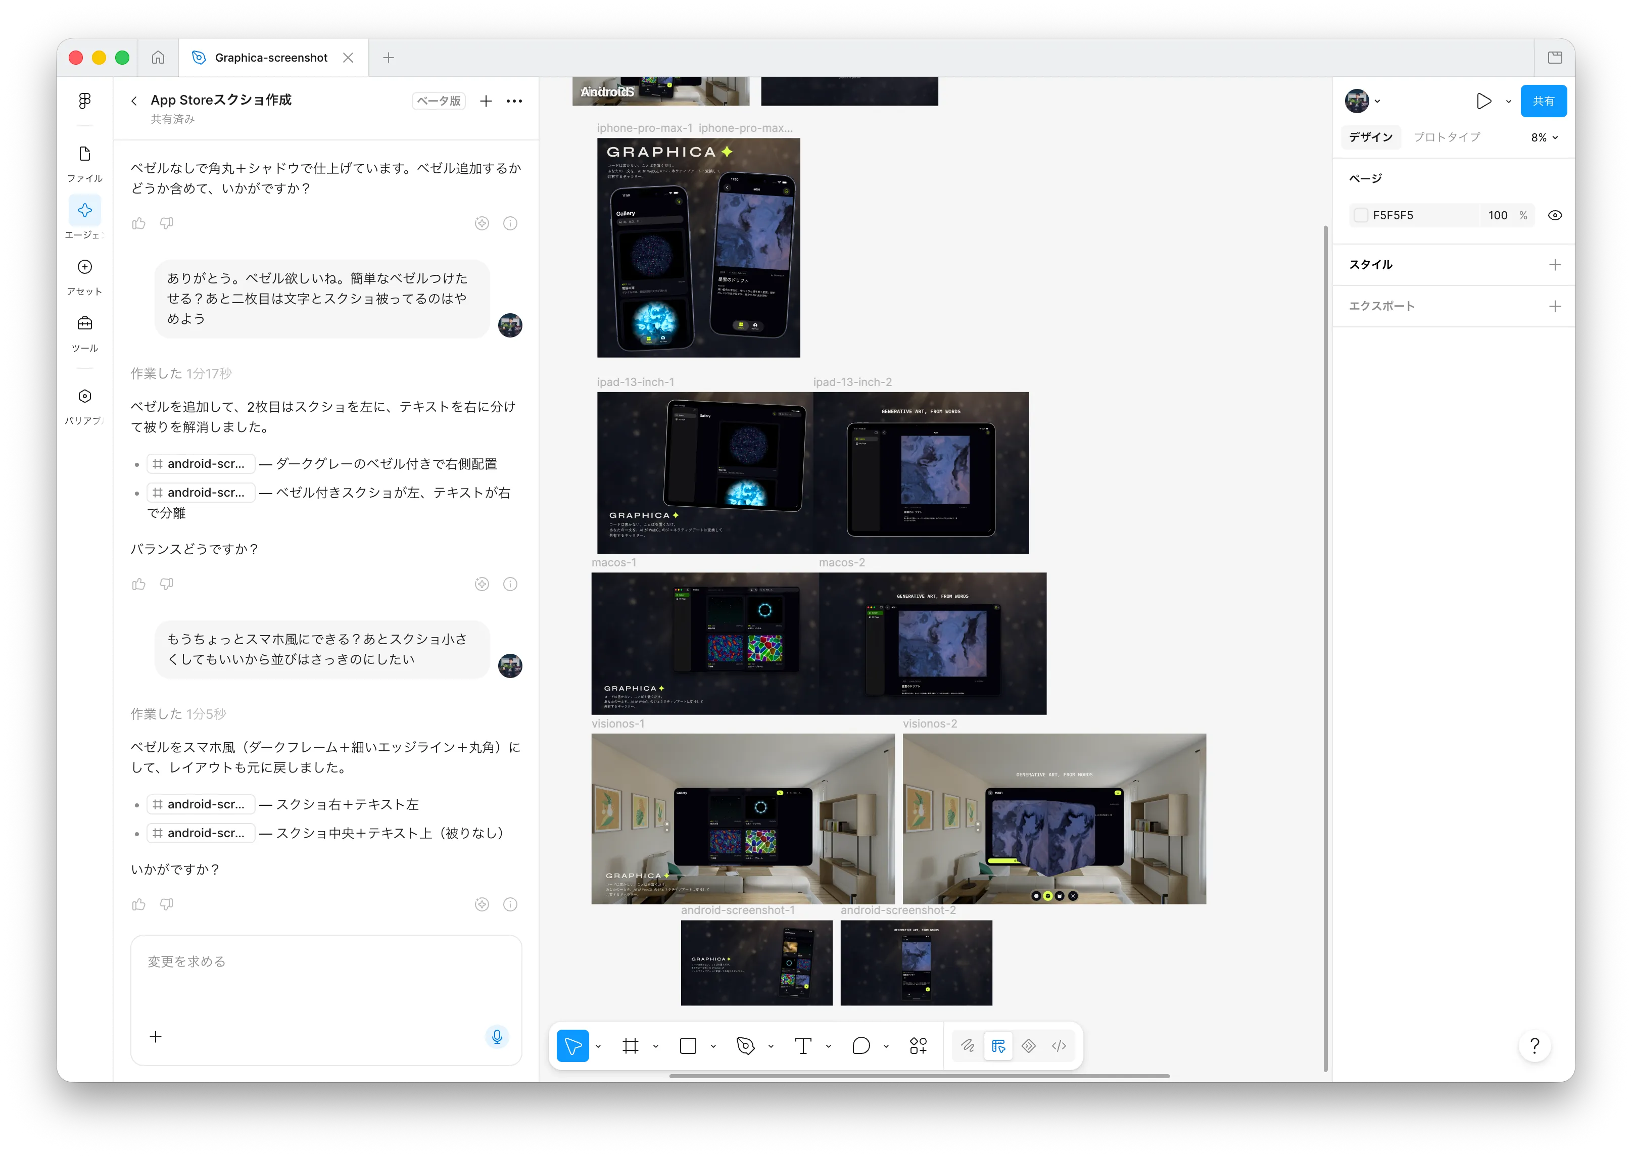The height and width of the screenshot is (1157, 1632).
Task: Select the android-screenshot-2 frame
Action: [916, 962]
